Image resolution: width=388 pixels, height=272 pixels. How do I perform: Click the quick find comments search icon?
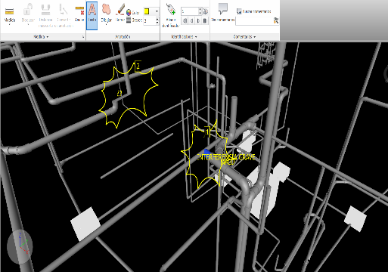(276, 20)
